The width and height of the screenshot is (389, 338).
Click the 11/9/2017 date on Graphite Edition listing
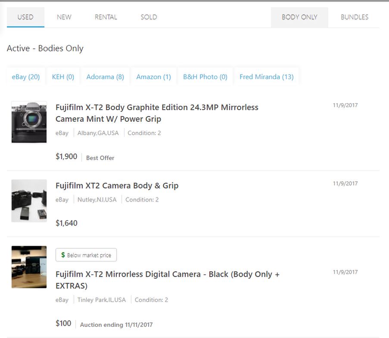coord(345,105)
